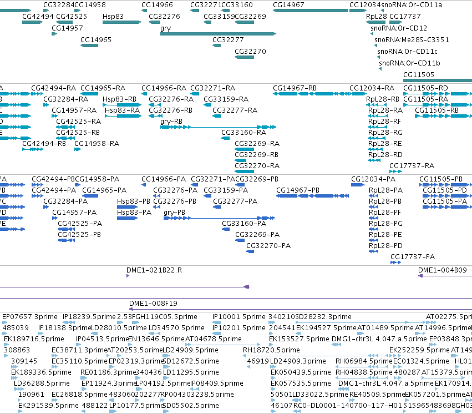Click the CG14957-RA transcript label
Image resolution: width=472 pixels, height=414 pixels.
(74, 110)
